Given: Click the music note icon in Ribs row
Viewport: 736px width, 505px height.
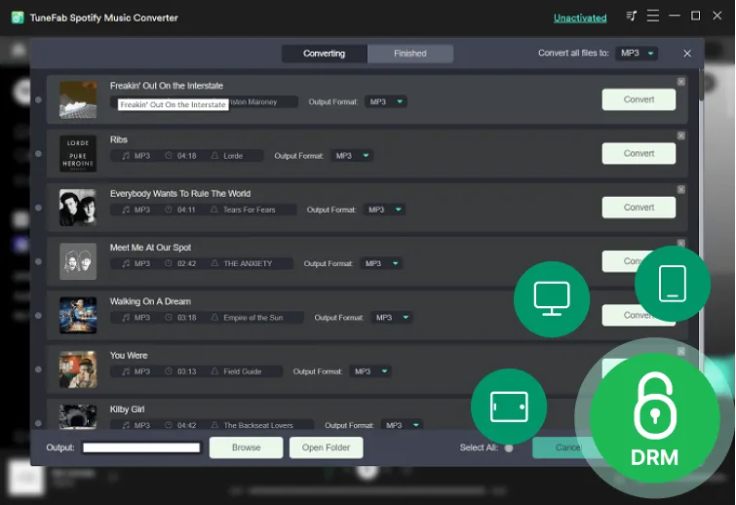Looking at the screenshot, I should [126, 156].
